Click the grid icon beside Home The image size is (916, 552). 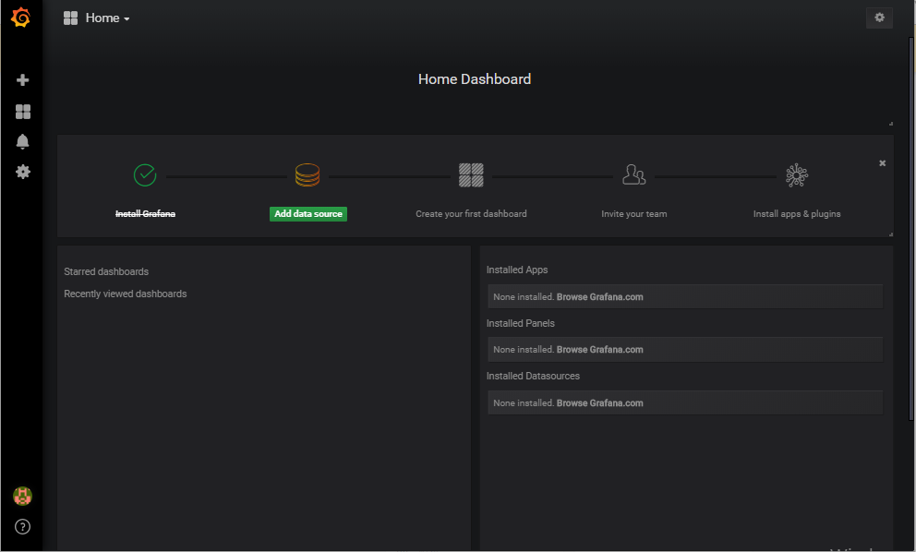coord(71,18)
